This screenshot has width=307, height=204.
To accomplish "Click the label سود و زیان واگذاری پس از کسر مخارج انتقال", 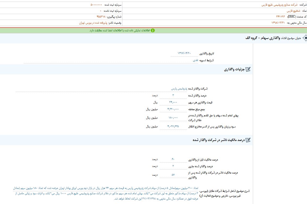I will point(212,127).
